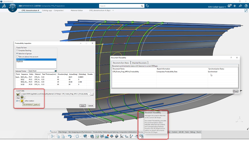Screen dimensions: 249x141
Task: Click the plus Add icon in top bar
Action: click(235, 6)
